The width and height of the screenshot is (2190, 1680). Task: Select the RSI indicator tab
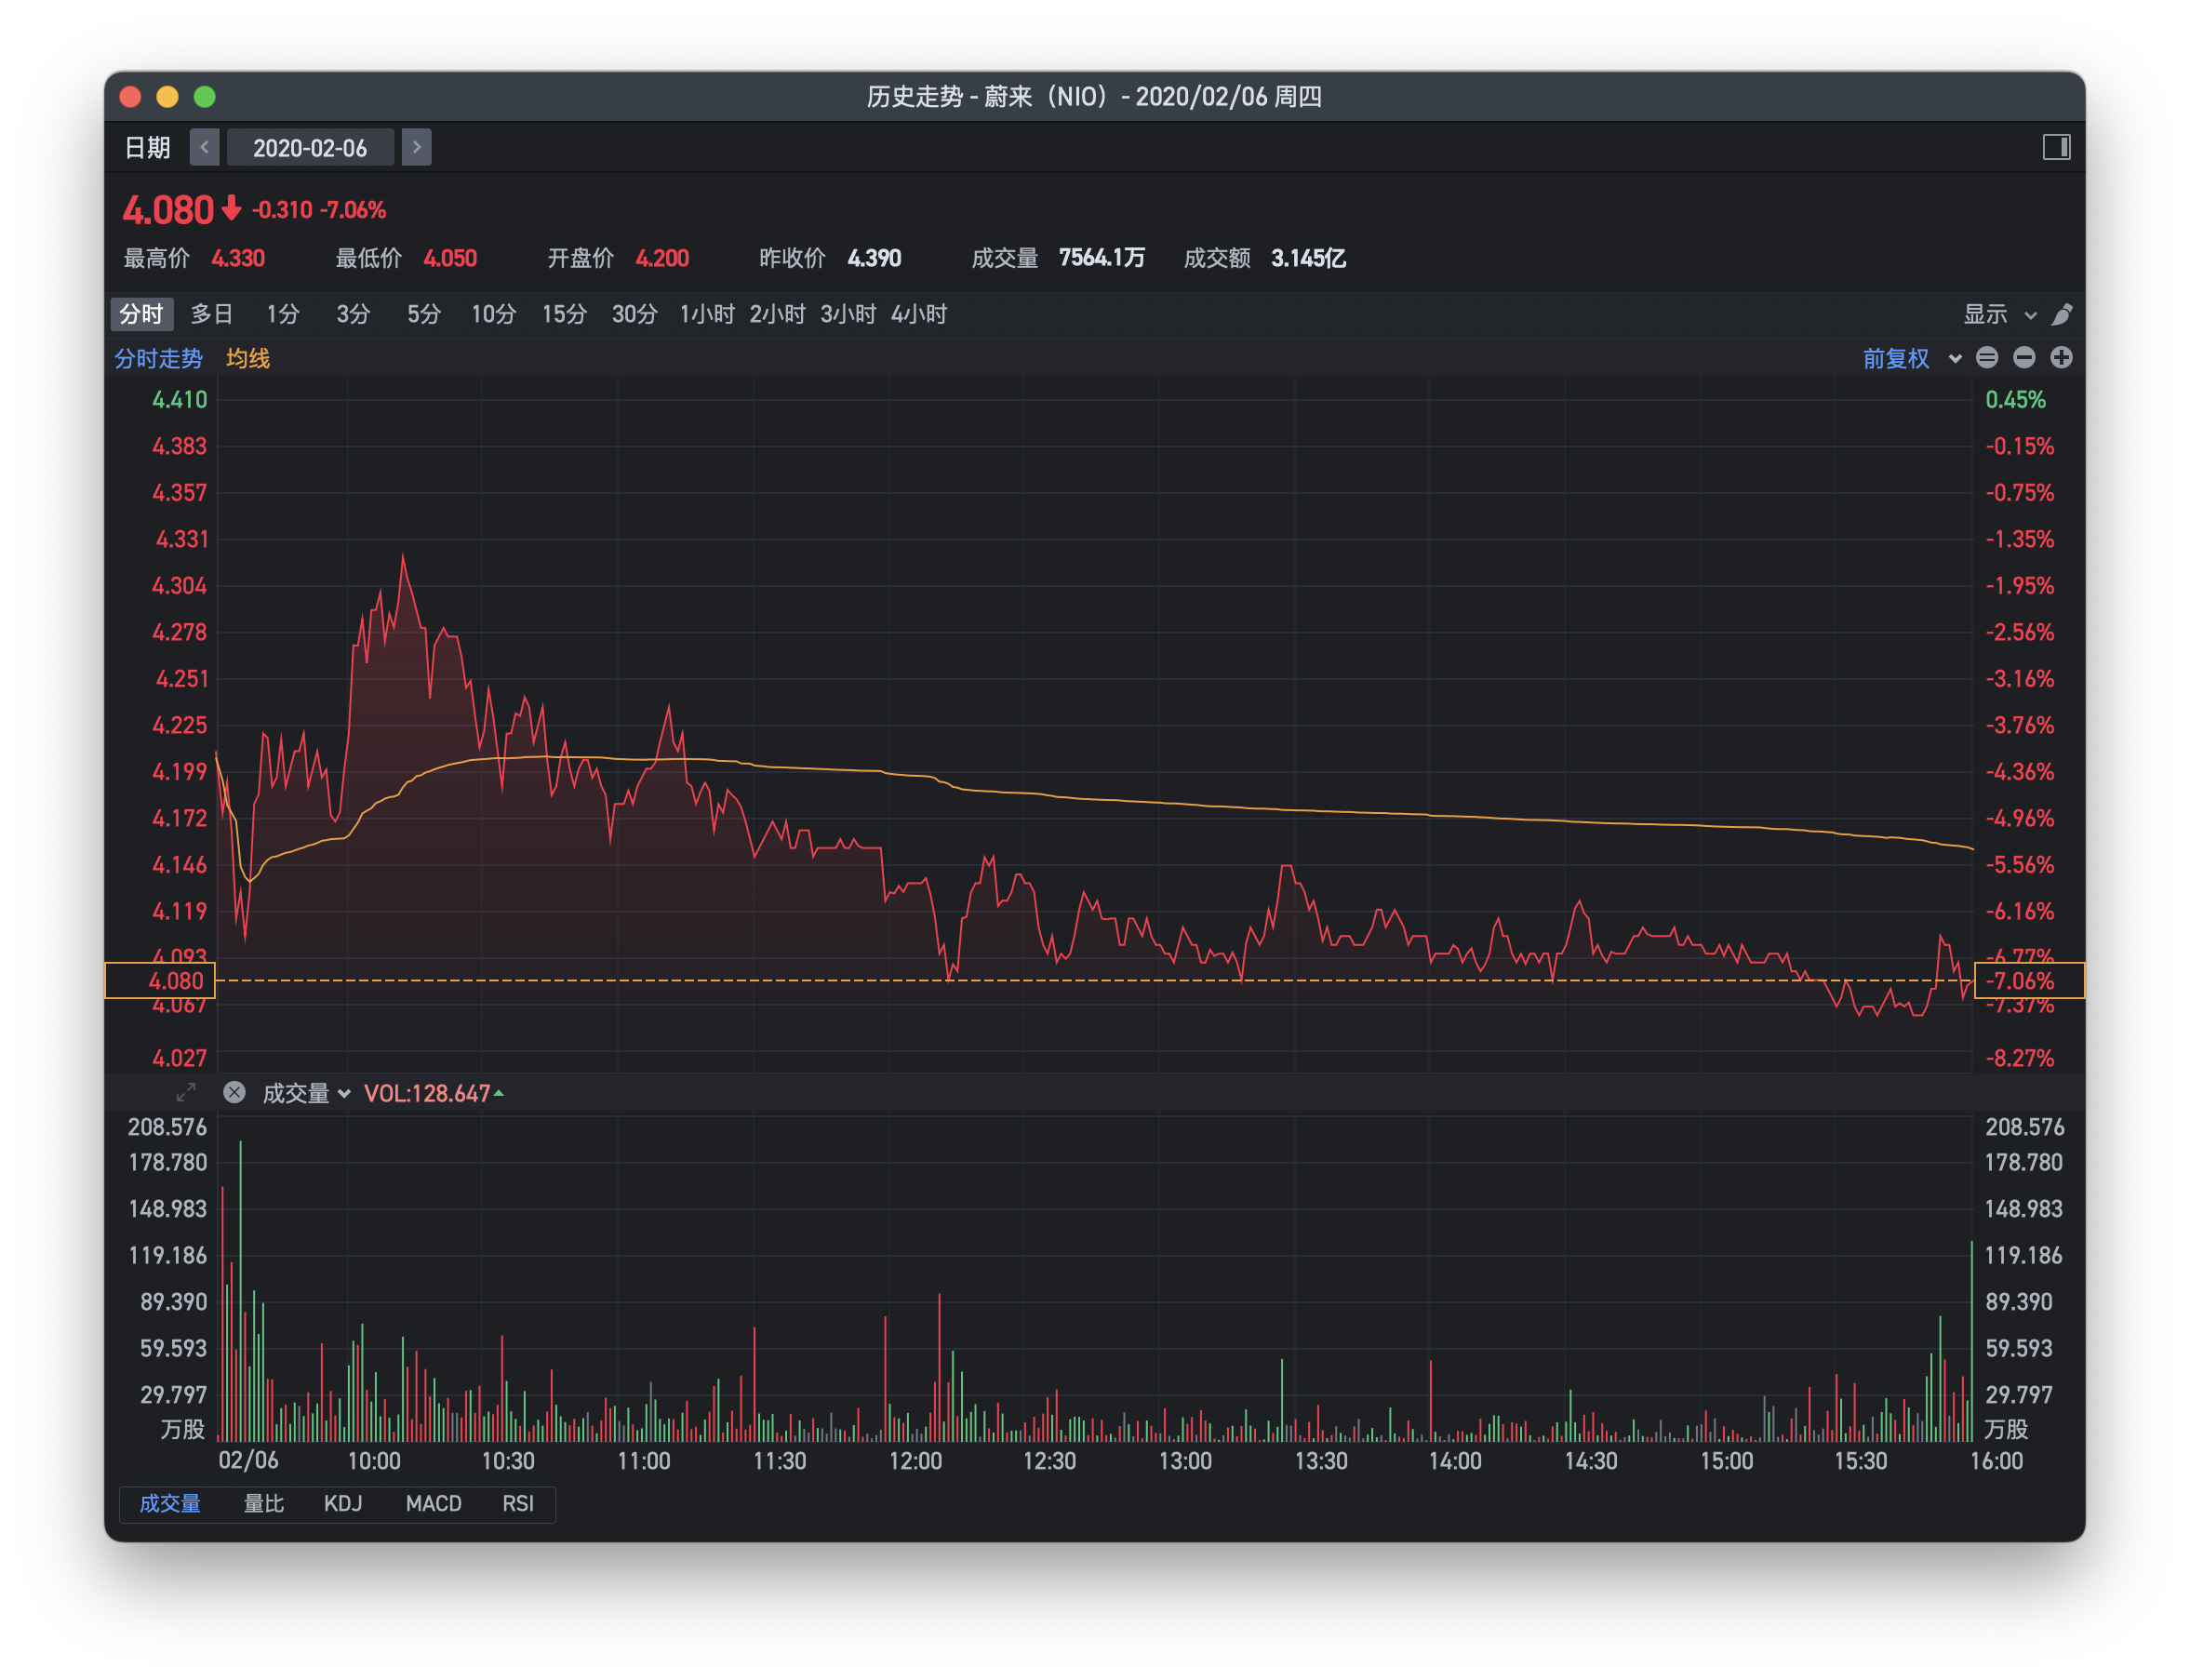518,1503
